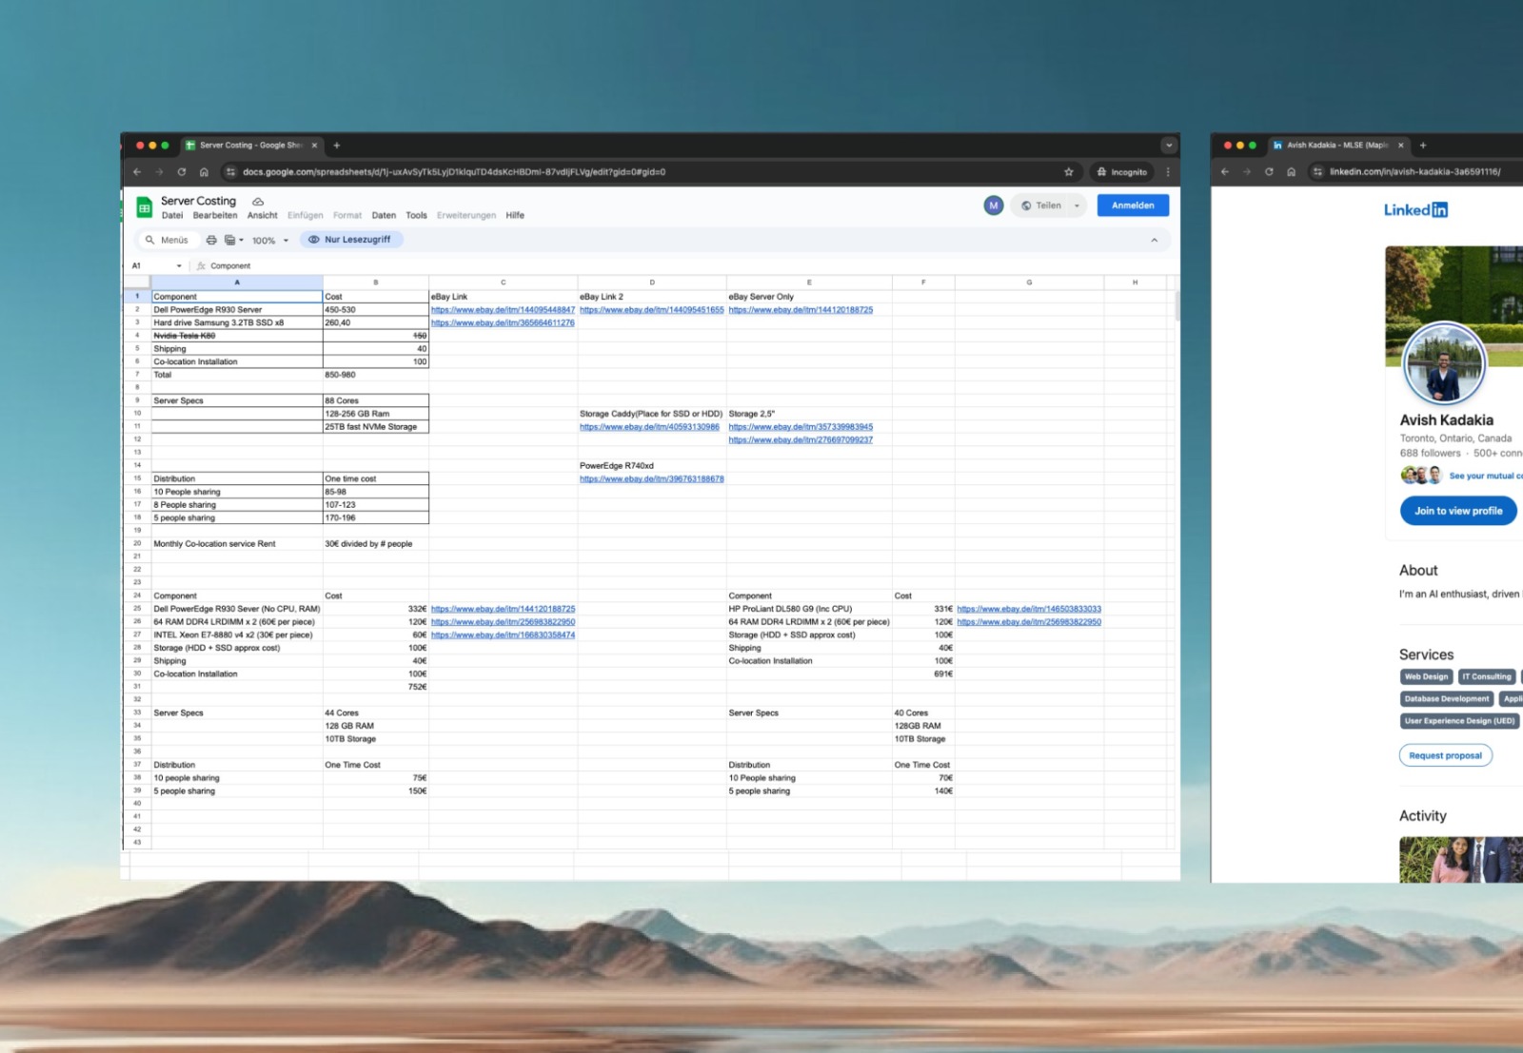Viewport: 1523px width, 1053px height.
Task: Click the site settings icon beside the docs.google.com URL
Action: [230, 172]
